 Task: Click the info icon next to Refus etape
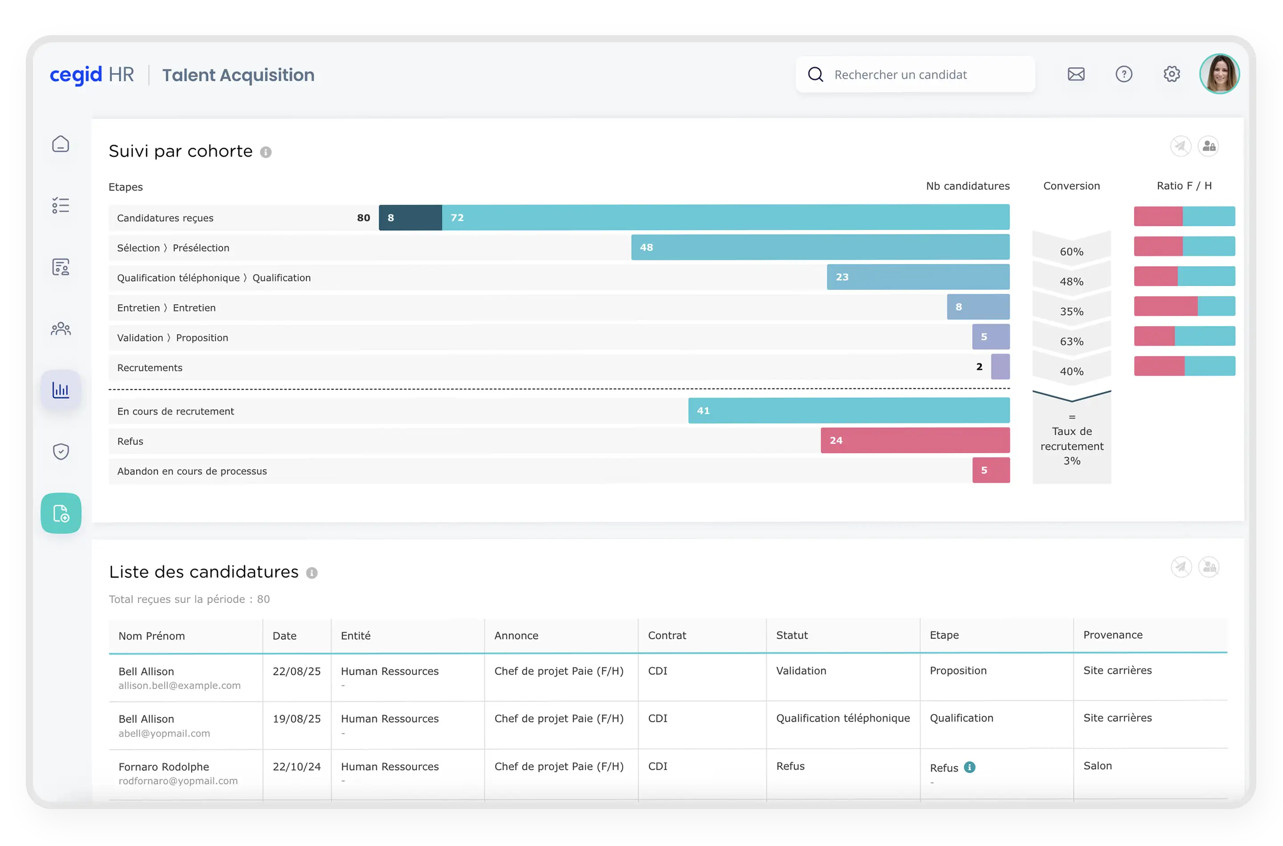coord(969,767)
